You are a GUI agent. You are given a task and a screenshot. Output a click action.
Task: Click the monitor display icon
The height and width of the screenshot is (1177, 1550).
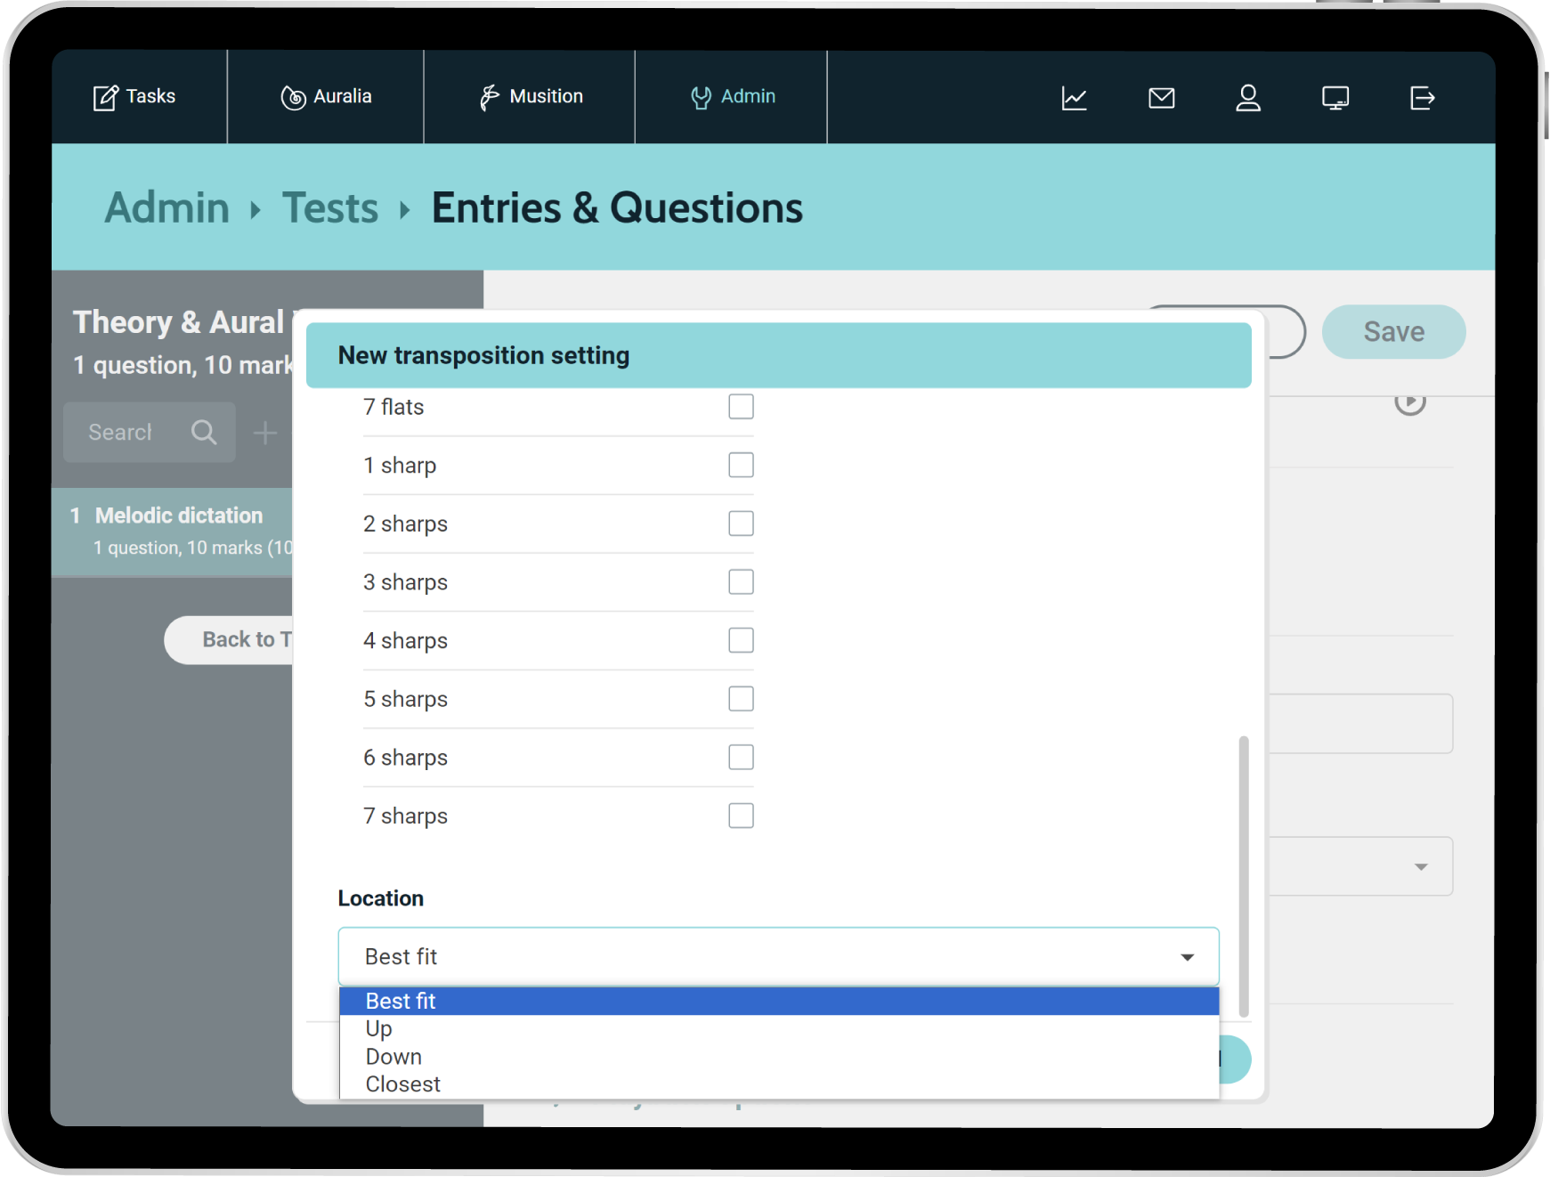point(1335,98)
